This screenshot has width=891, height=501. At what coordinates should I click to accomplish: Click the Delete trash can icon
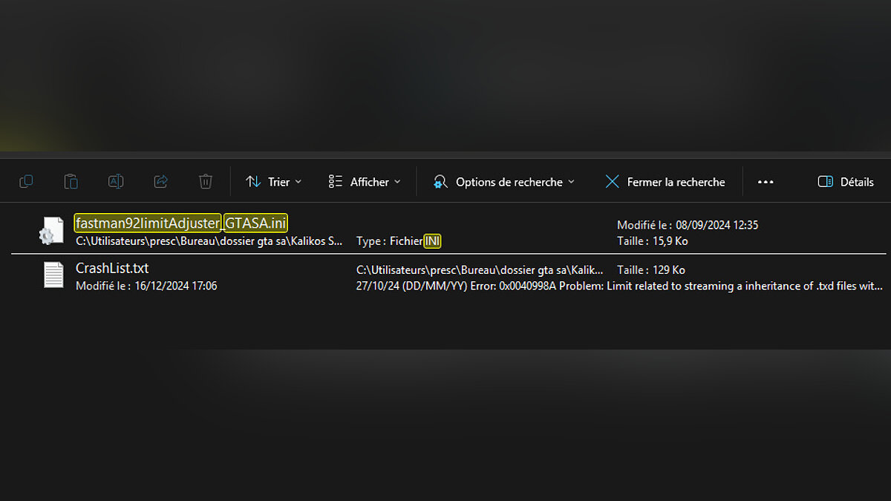point(206,182)
